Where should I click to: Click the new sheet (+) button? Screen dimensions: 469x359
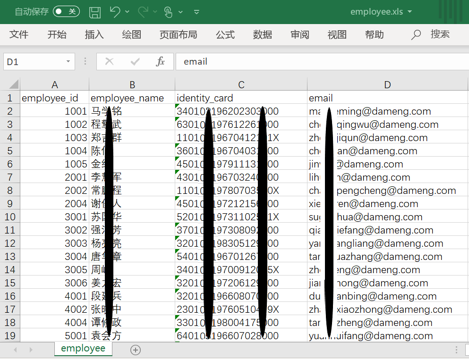click(135, 350)
